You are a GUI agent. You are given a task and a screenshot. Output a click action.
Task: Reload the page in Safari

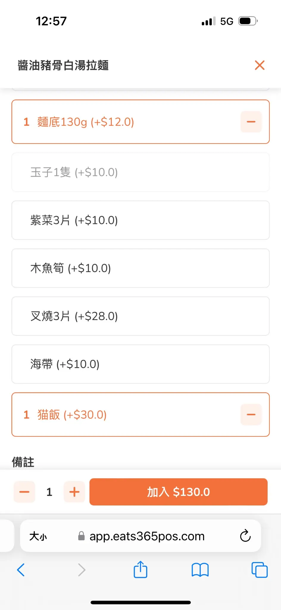[245, 536]
